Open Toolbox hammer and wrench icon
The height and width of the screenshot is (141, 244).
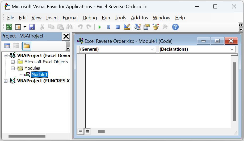coord(165,27)
